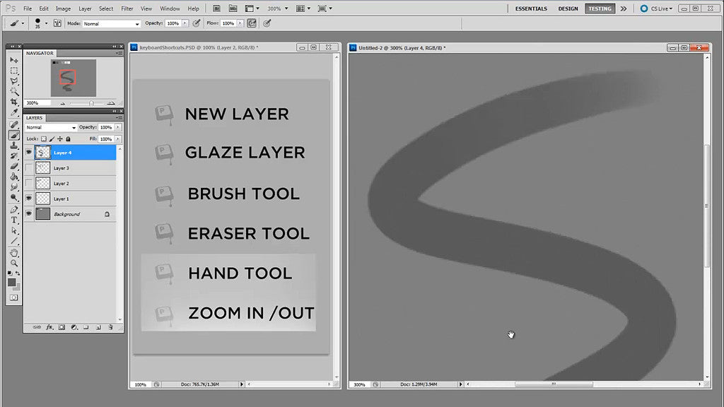Toggle airbrush mode in options bar
The width and height of the screenshot is (724, 407).
point(252,23)
